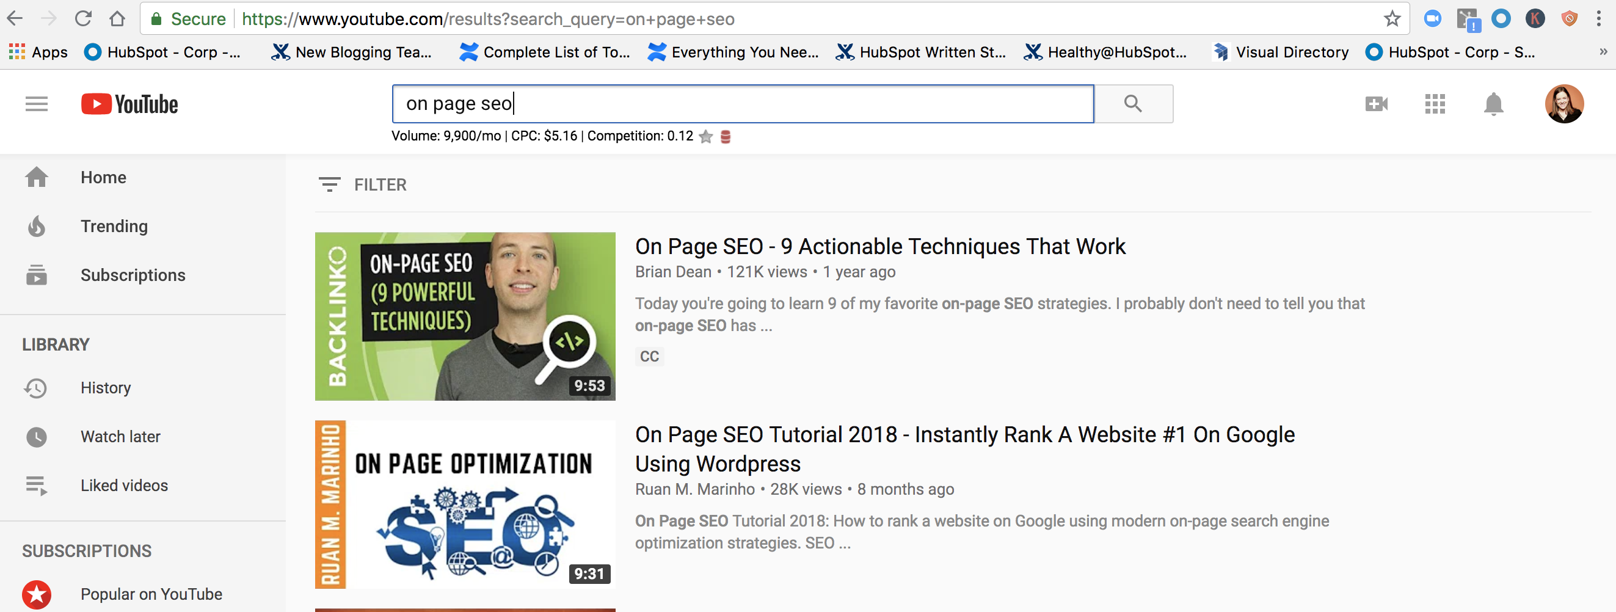Bookmark this page with the star icon
1616x612 pixels.
point(1391,19)
